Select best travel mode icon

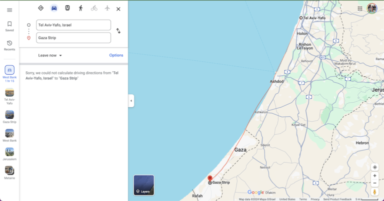click(x=40, y=8)
